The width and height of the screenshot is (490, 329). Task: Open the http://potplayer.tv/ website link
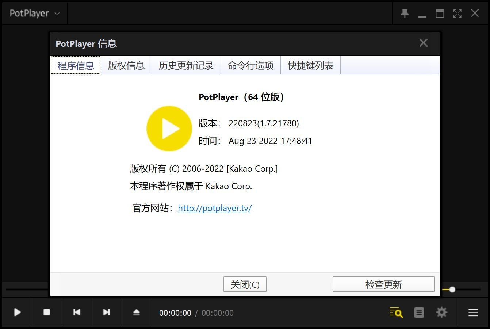click(x=215, y=208)
